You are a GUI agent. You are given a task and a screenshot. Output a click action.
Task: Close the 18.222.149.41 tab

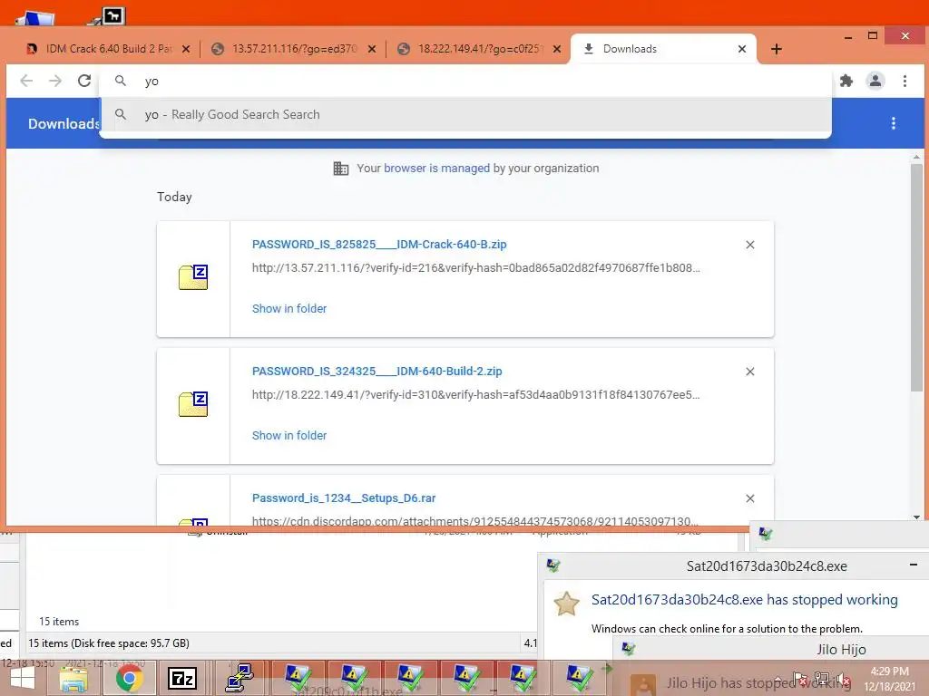(557, 49)
